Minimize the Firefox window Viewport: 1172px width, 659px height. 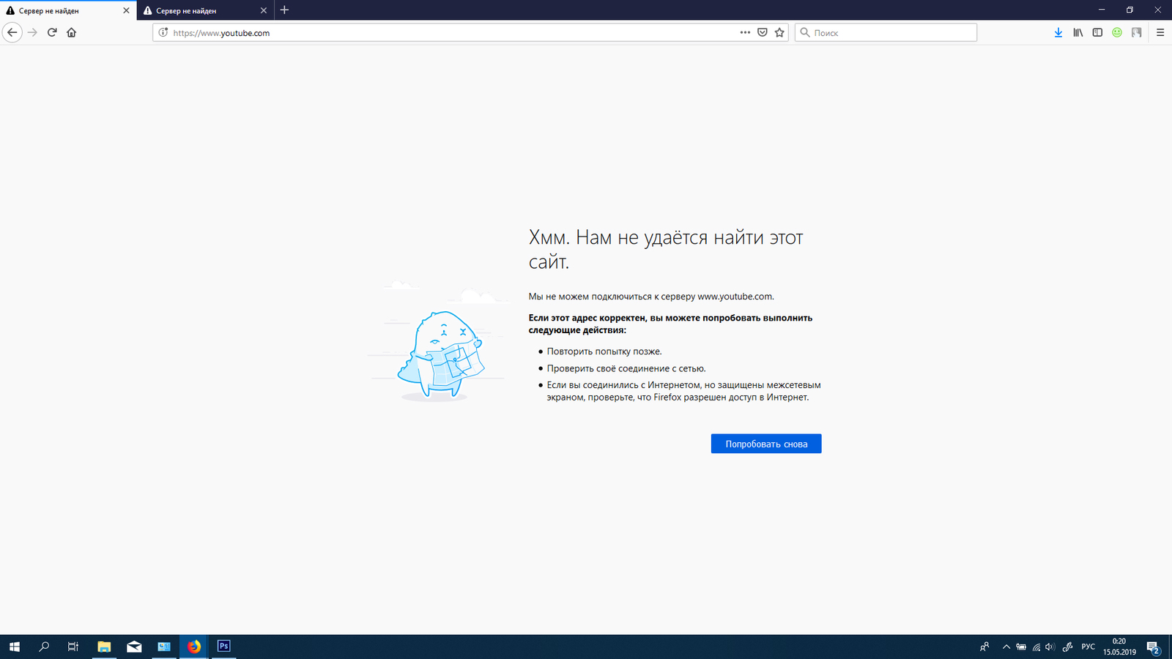[1102, 10]
